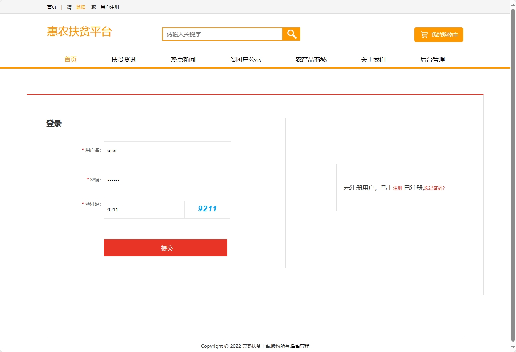Open the 关于我们 page
Viewport: 516px width, 352px height.
click(373, 59)
